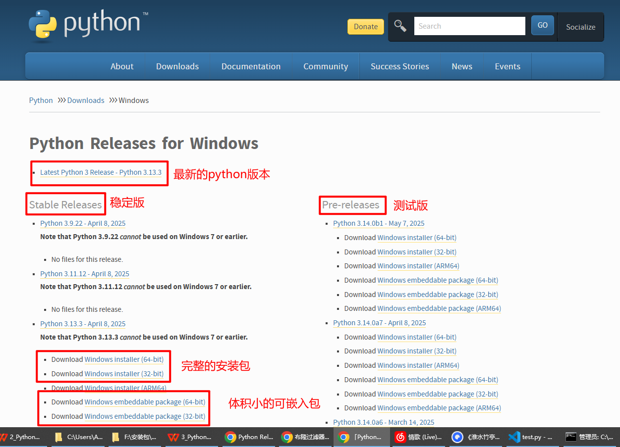Download Python 3.13.3 embeddable package (64-bit)
Viewport: 620px width, 447px height.
point(145,402)
